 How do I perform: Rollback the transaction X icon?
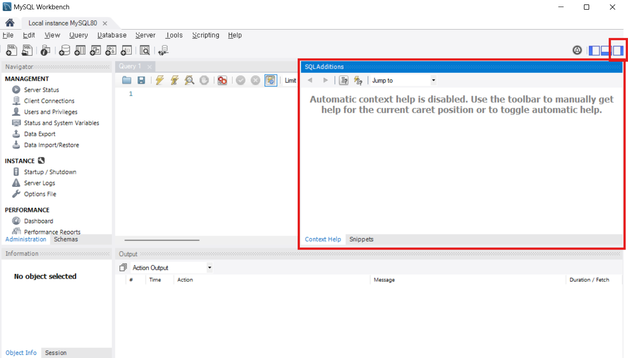pyautogui.click(x=255, y=80)
